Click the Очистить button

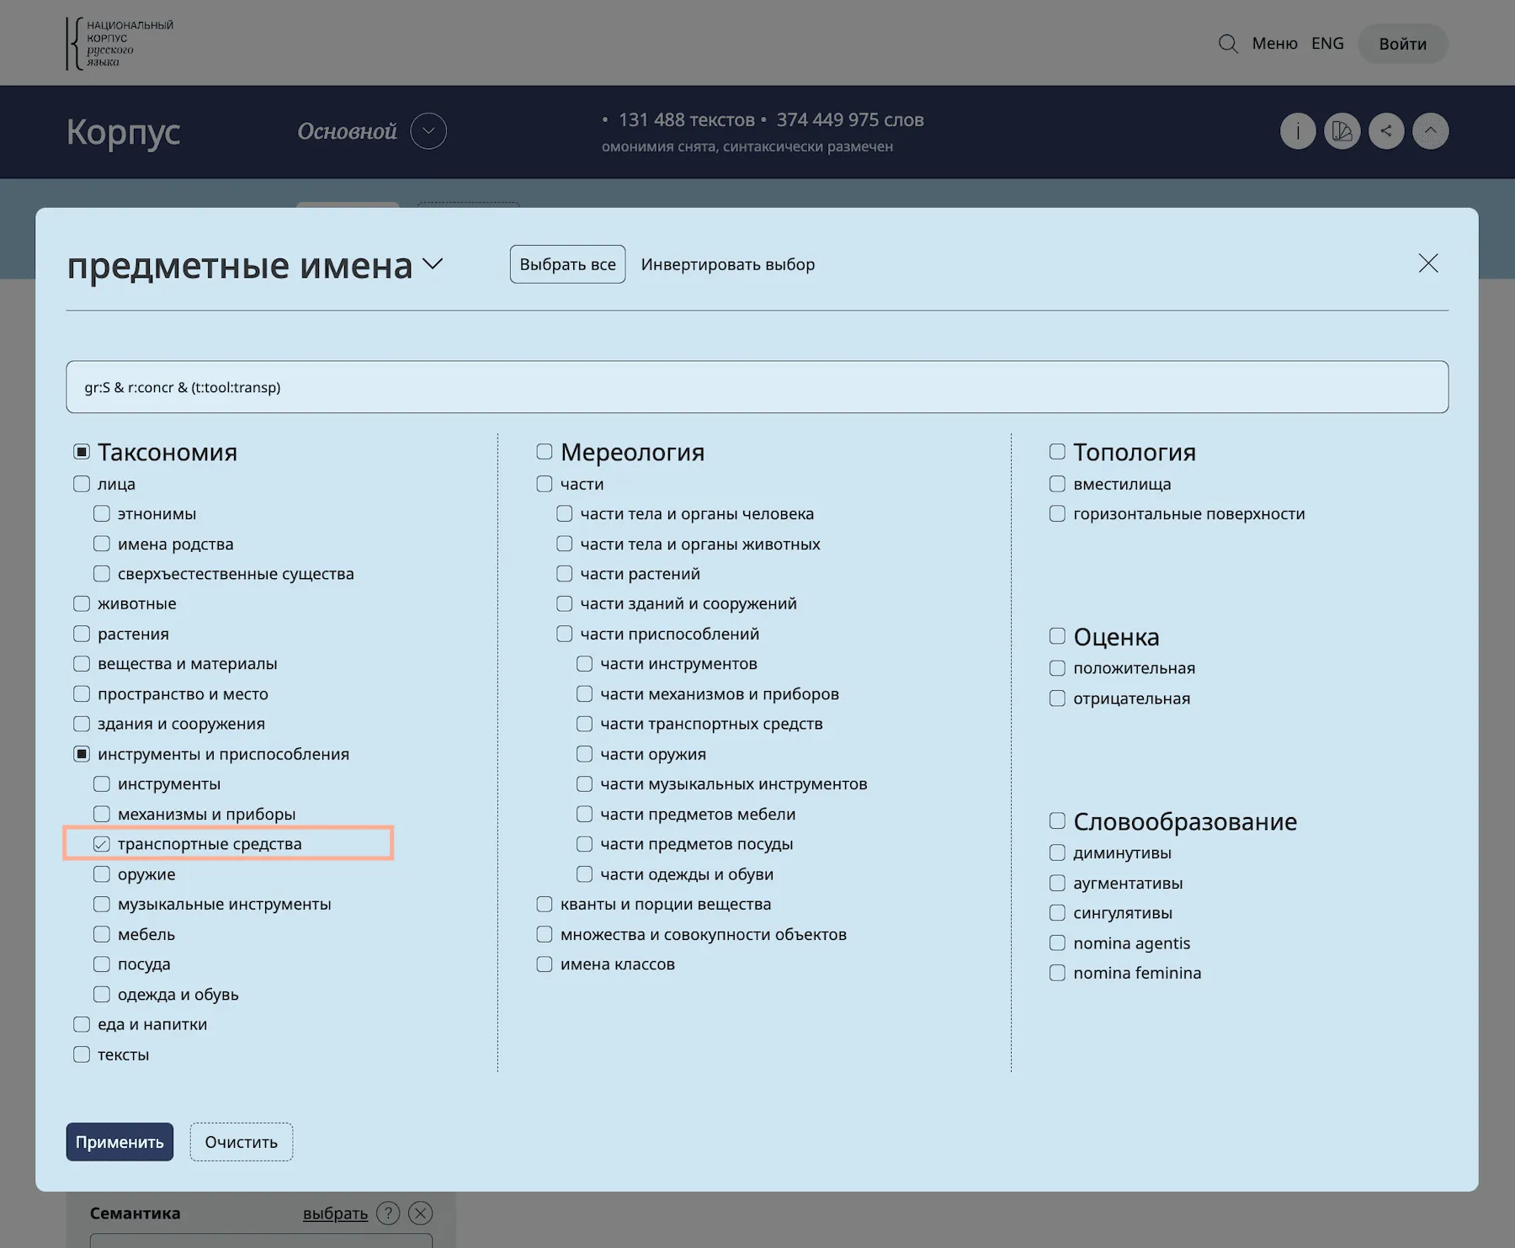[x=241, y=1142]
